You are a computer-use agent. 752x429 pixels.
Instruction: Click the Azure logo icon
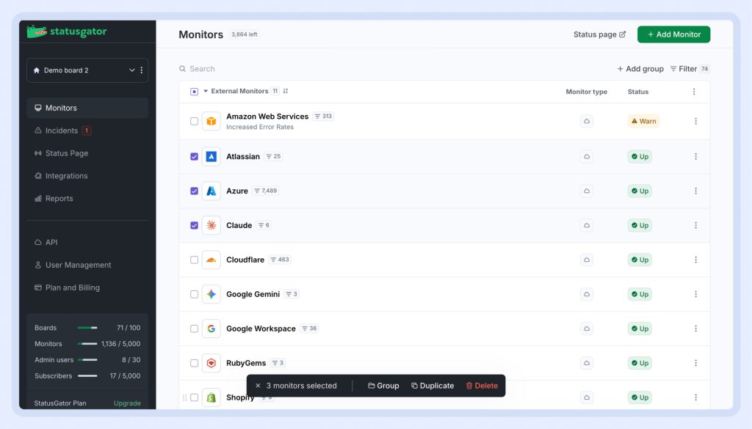tap(211, 191)
